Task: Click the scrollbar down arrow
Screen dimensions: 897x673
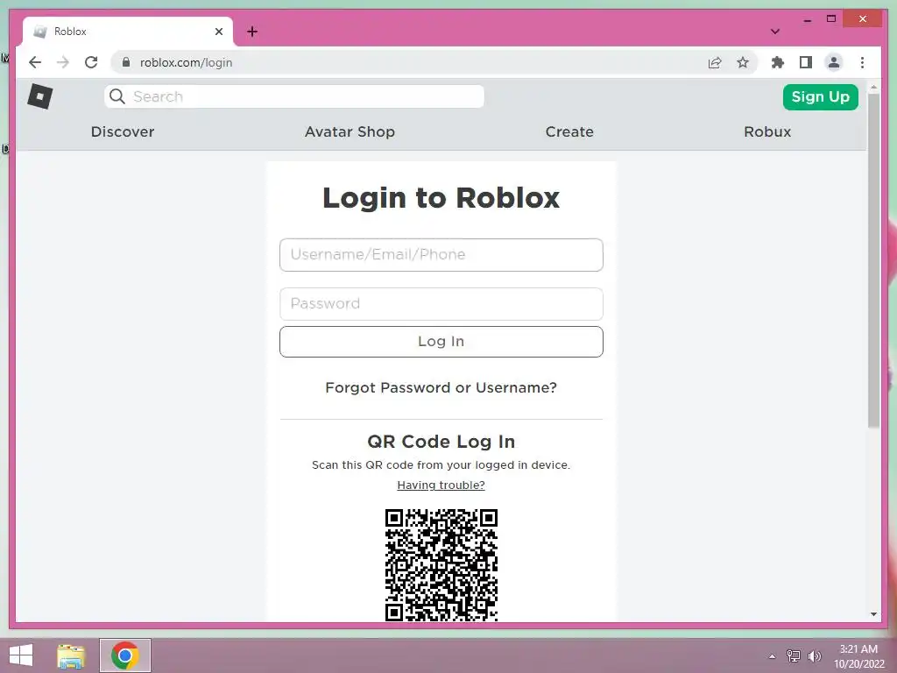Action: click(873, 614)
